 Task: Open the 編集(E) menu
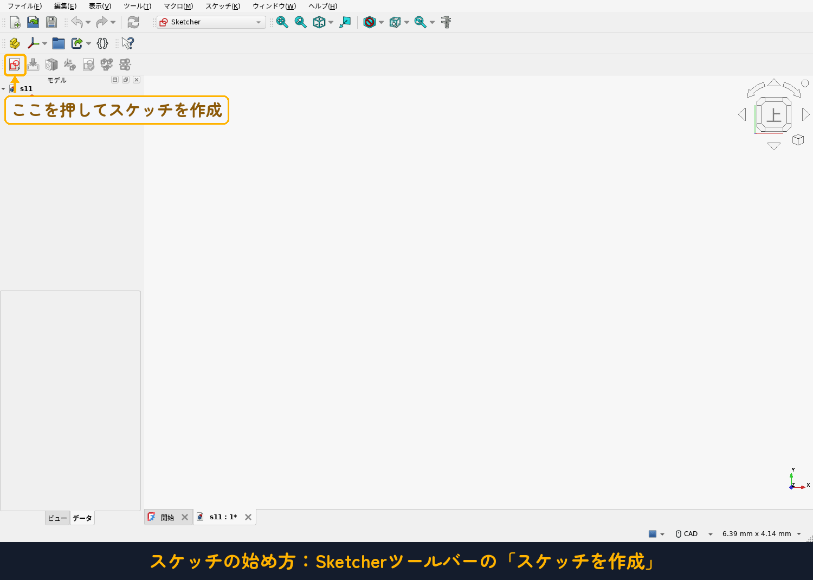click(x=65, y=6)
